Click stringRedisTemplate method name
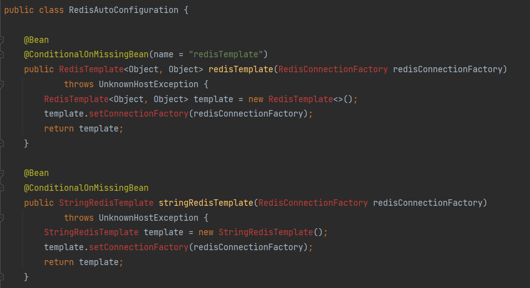Image resolution: width=530 pixels, height=288 pixels. click(206, 203)
